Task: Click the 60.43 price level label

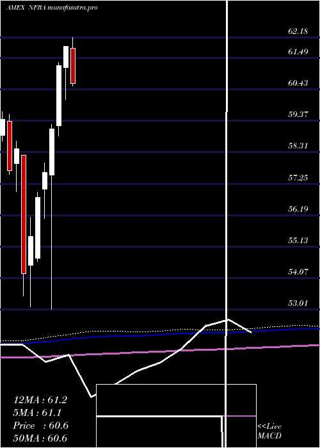Action: click(298, 83)
